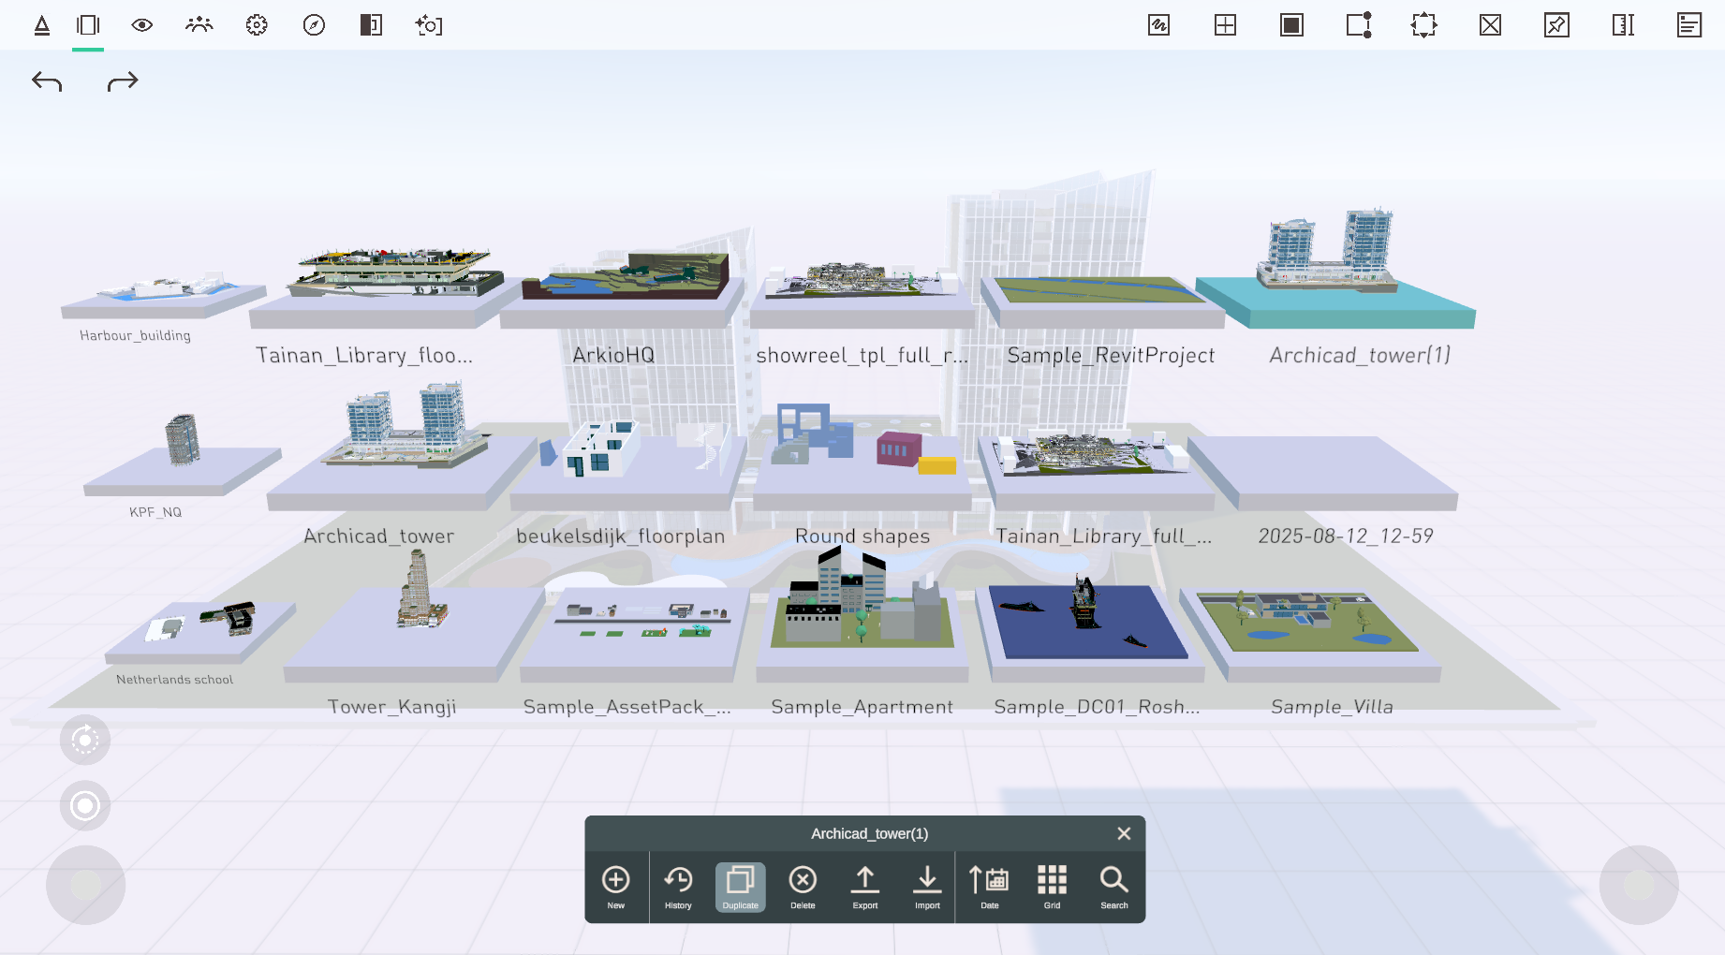The width and height of the screenshot is (1725, 955).
Task: Open the notes text panel icon
Action: click(x=1689, y=25)
